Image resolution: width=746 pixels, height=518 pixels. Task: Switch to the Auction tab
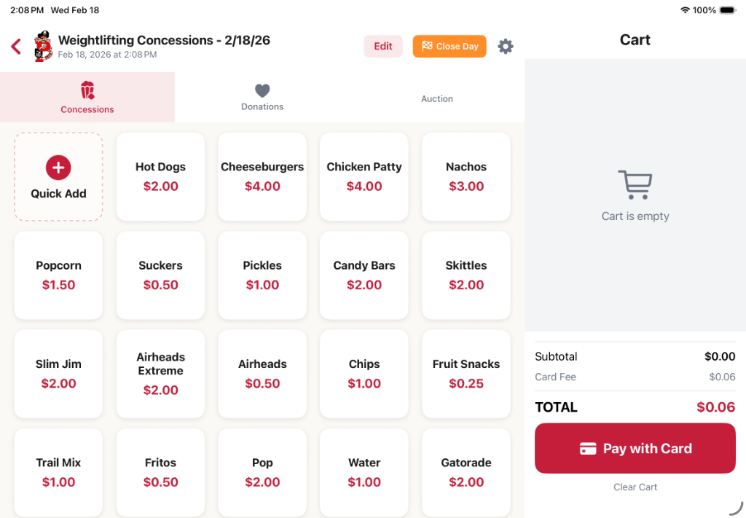(436, 98)
